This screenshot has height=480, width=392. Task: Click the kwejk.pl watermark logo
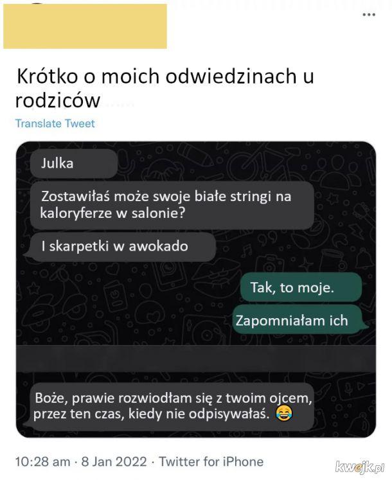coord(359,467)
